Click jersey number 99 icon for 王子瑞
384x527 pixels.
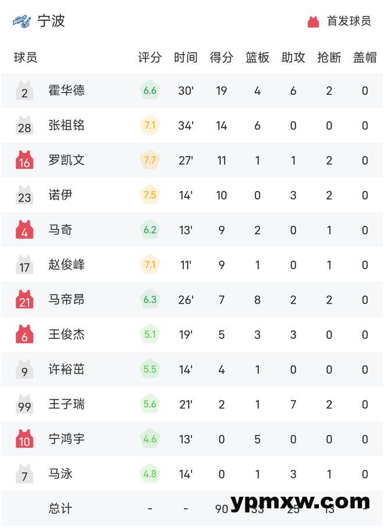pyautogui.click(x=24, y=404)
